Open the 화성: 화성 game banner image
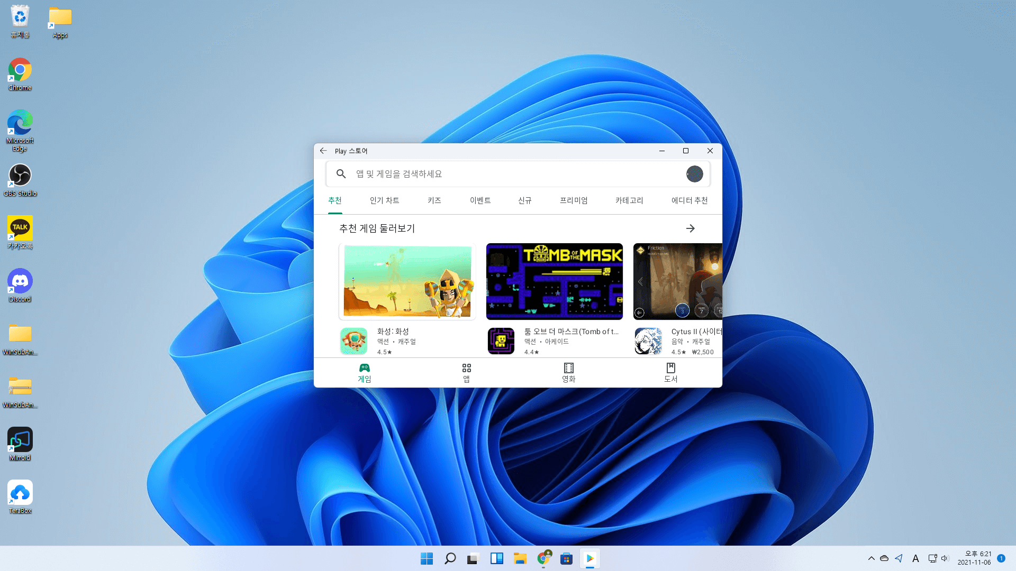Image resolution: width=1016 pixels, height=571 pixels. (x=407, y=281)
